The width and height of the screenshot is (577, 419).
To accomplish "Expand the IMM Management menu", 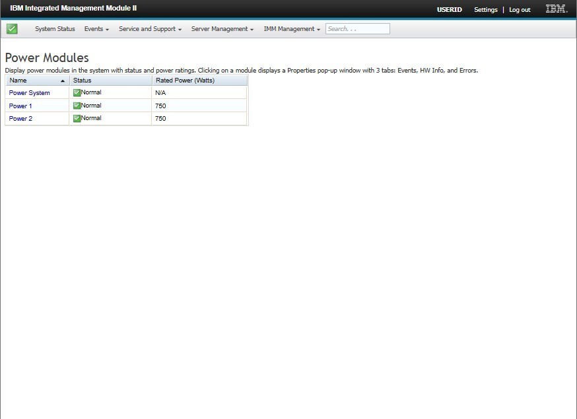I will click(292, 28).
